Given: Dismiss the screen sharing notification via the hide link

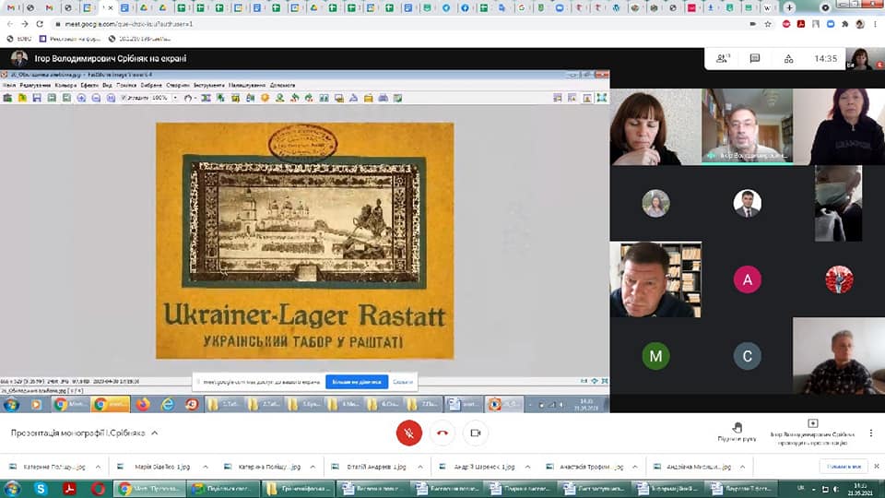Looking at the screenshot, I should point(403,382).
